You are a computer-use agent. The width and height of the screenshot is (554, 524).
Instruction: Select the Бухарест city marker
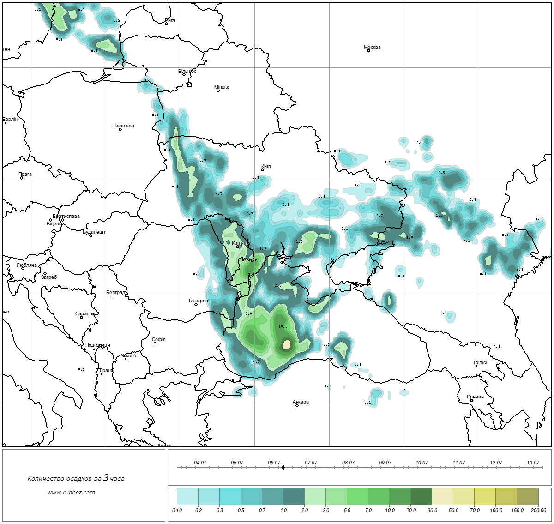tap(196, 305)
